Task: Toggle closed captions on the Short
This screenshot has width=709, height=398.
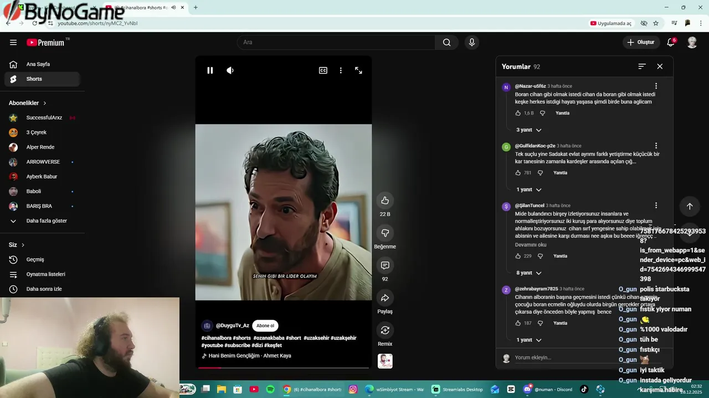Action: (323, 71)
